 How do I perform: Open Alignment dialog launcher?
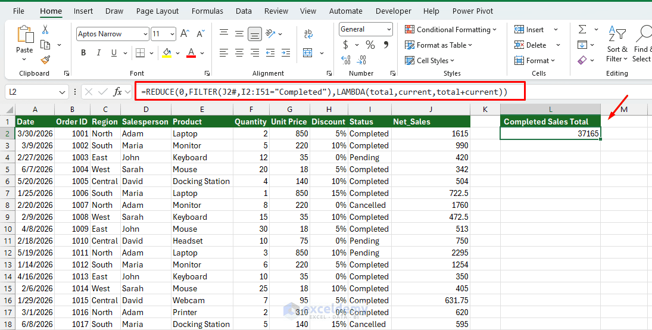[x=329, y=74]
